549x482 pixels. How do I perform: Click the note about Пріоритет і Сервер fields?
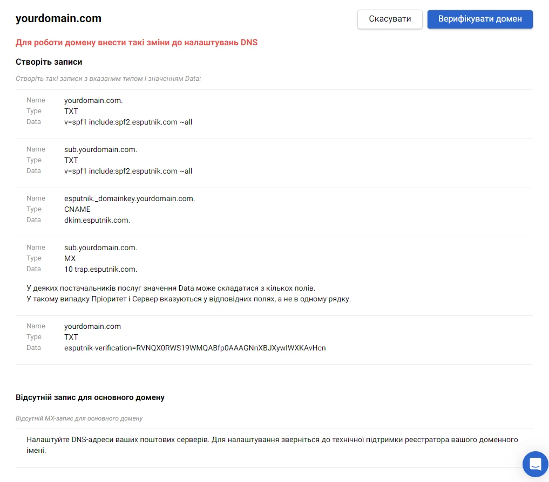pyautogui.click(x=189, y=299)
